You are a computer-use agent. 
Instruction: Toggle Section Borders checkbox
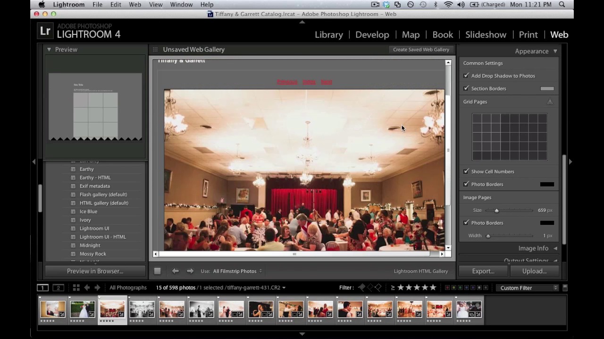click(x=466, y=89)
